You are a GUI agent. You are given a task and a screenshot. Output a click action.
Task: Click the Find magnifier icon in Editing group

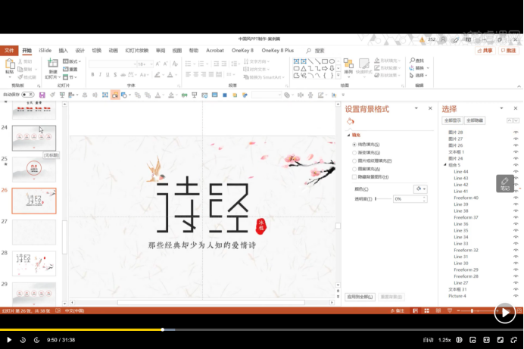(x=413, y=60)
